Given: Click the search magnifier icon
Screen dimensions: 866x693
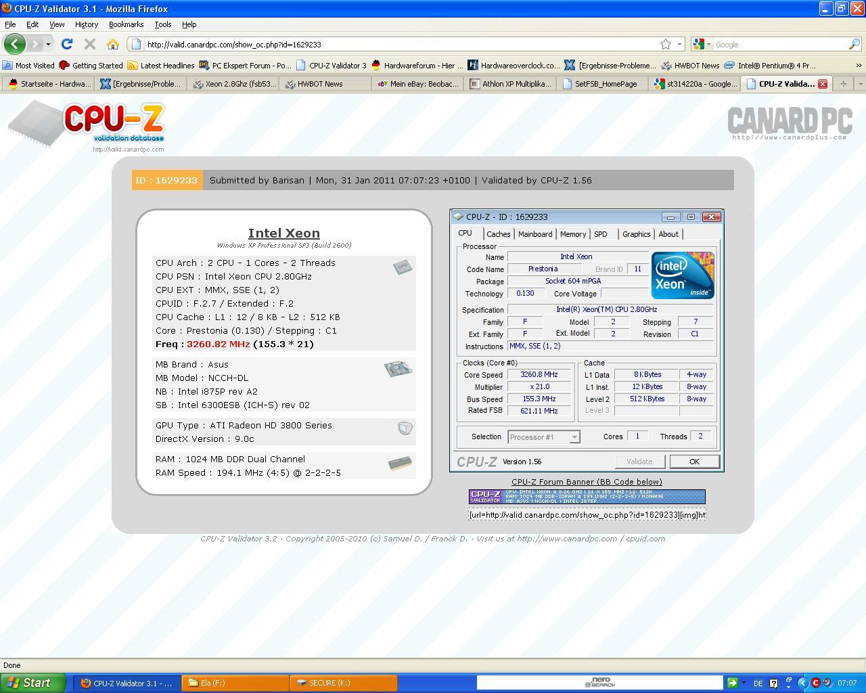Looking at the screenshot, I should coord(854,44).
